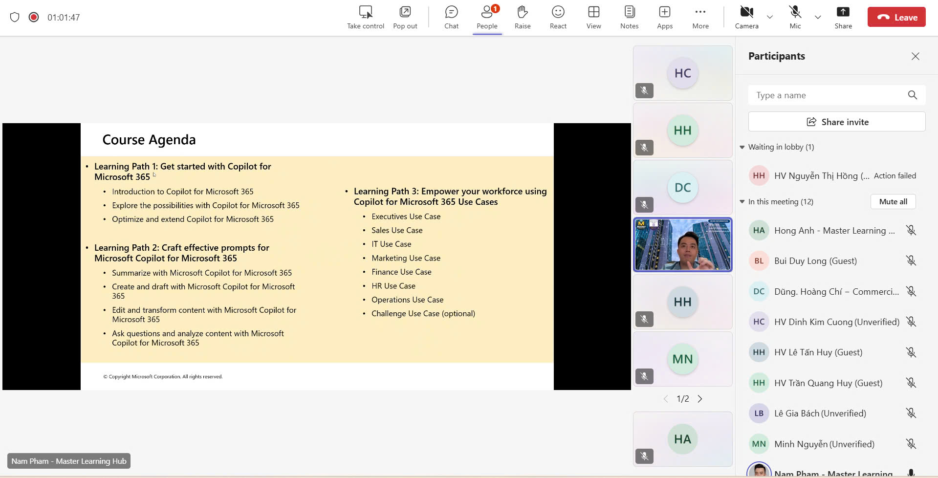Toggle mic for Dũng. Hoàng Chí

point(911,291)
